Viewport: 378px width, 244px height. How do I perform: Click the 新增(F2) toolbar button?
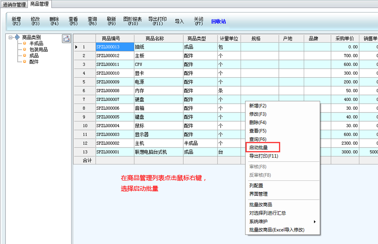click(16, 21)
